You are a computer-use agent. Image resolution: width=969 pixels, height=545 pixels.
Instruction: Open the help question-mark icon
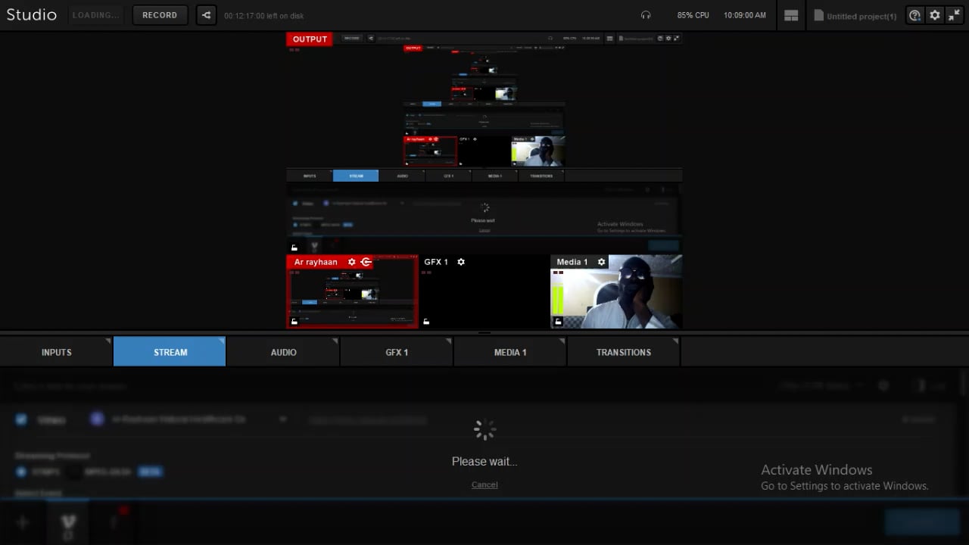(914, 15)
